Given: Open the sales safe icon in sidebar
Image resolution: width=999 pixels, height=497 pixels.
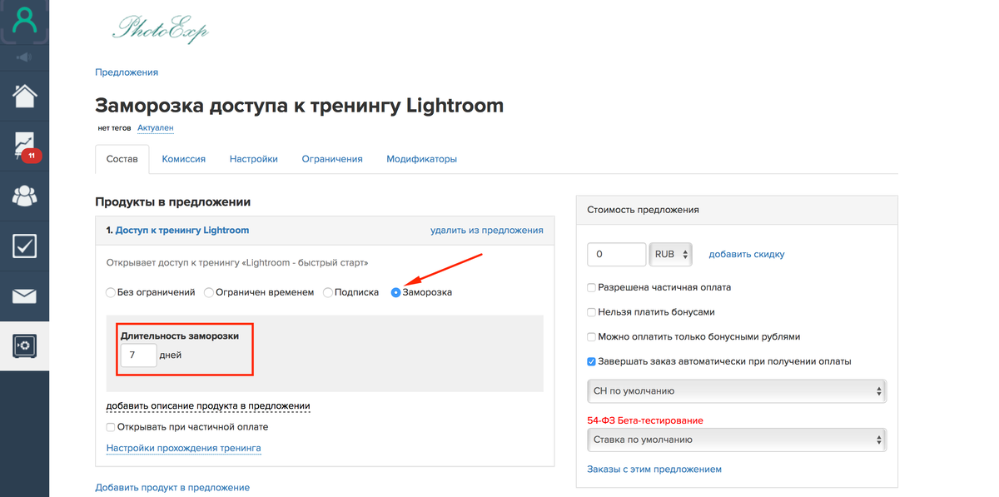Looking at the screenshot, I should [24, 345].
